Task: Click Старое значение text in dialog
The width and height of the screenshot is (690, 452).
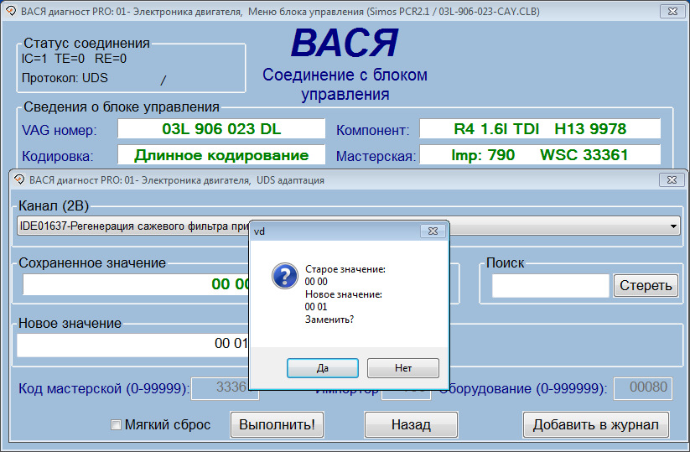Action: (345, 269)
